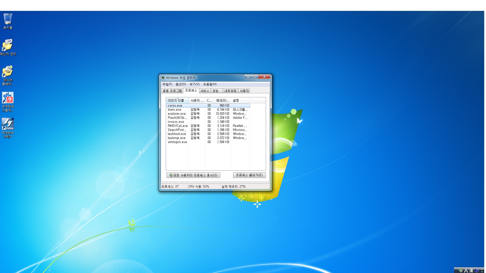The image size is (486, 273).
Task: Sort by the 설명 column header
Action: tap(240, 100)
